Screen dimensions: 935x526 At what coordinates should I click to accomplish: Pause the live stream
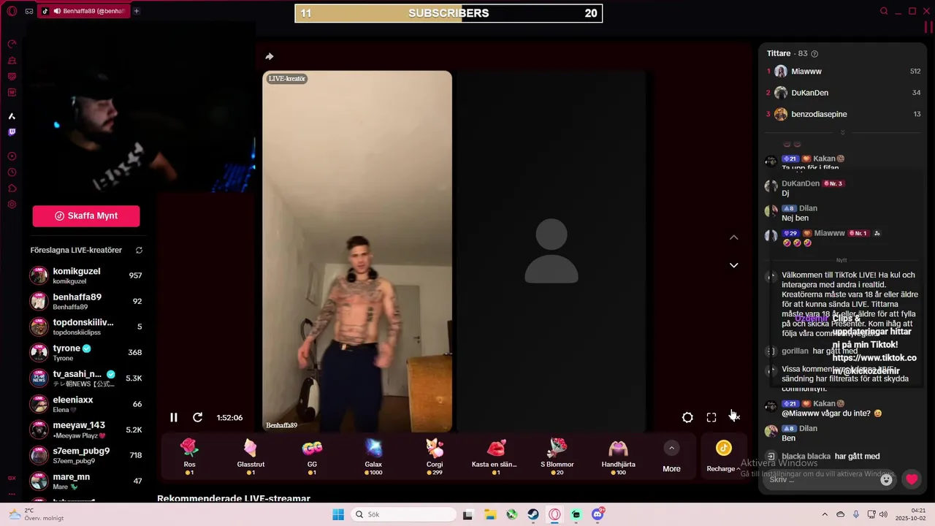click(x=174, y=417)
